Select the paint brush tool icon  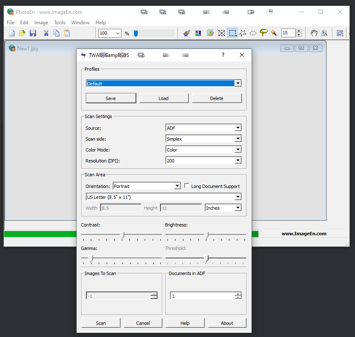pyautogui.click(x=187, y=33)
